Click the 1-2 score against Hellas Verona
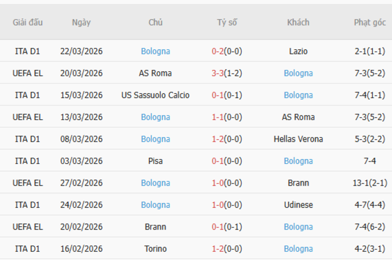The width and height of the screenshot is (392, 262). [218, 139]
